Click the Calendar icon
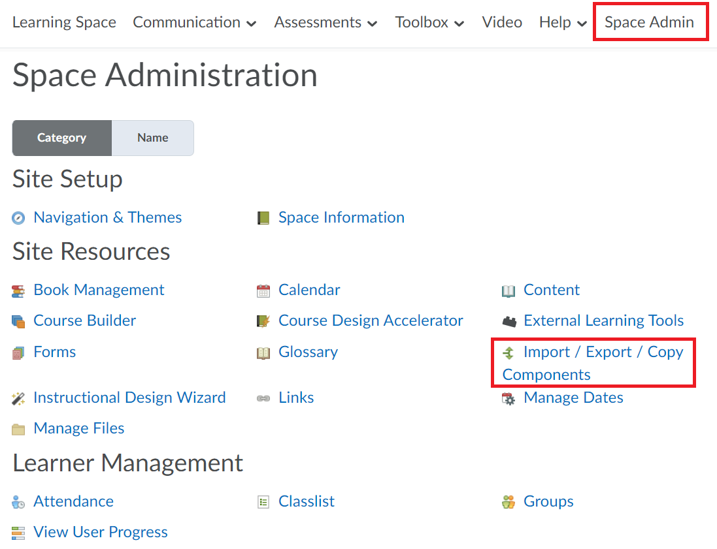Viewport: 717px width, 549px height. tap(263, 291)
